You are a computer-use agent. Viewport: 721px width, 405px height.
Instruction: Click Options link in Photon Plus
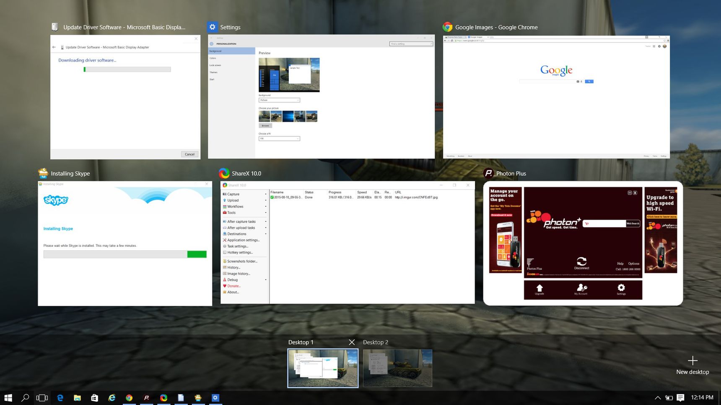coord(634,264)
